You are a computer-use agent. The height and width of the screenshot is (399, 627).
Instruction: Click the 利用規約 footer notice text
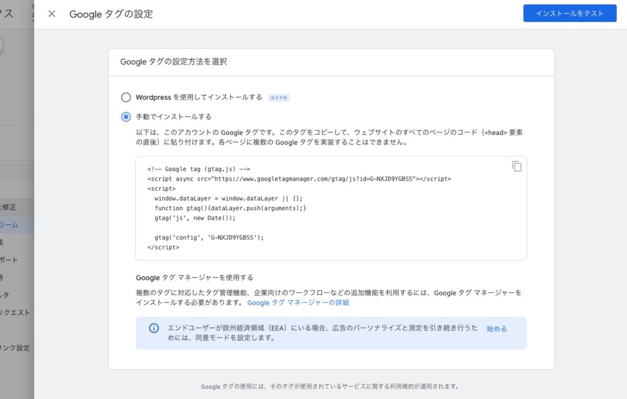[x=330, y=386]
